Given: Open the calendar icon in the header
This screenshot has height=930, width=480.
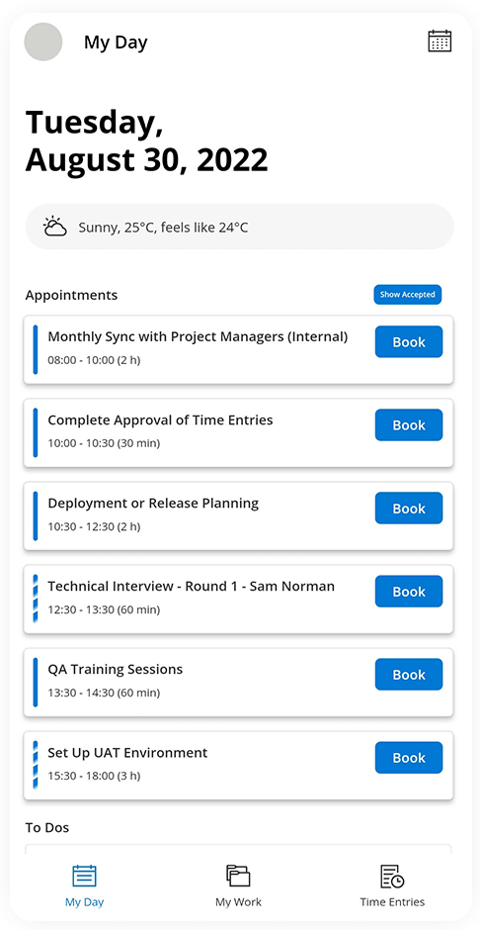Looking at the screenshot, I should click(440, 42).
